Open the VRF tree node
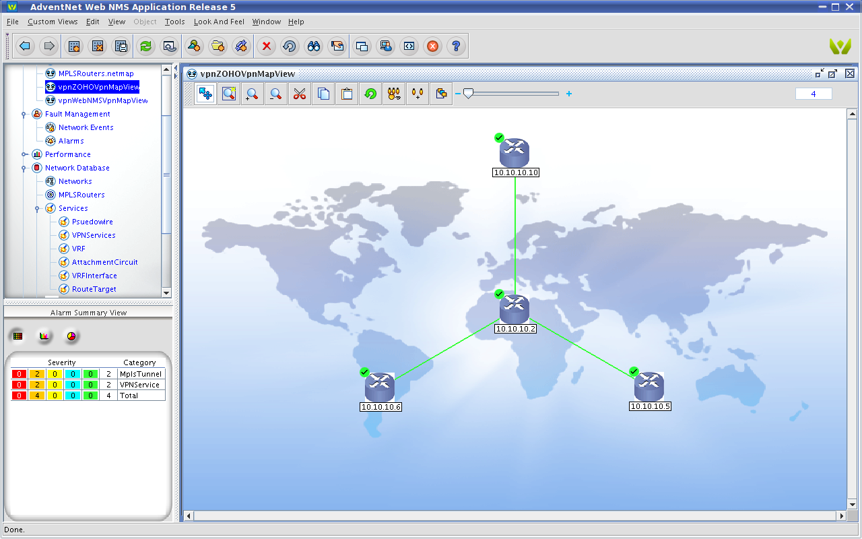The image size is (862, 539). [79, 249]
